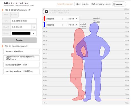Image resolution: width=131 pixels, height=106 pixels.
Task: Focus the Name input field
Action: (x=23, y=21)
